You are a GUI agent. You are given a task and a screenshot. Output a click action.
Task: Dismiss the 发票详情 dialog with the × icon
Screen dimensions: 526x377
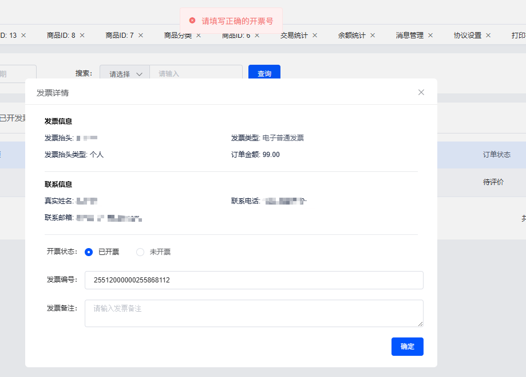point(421,92)
